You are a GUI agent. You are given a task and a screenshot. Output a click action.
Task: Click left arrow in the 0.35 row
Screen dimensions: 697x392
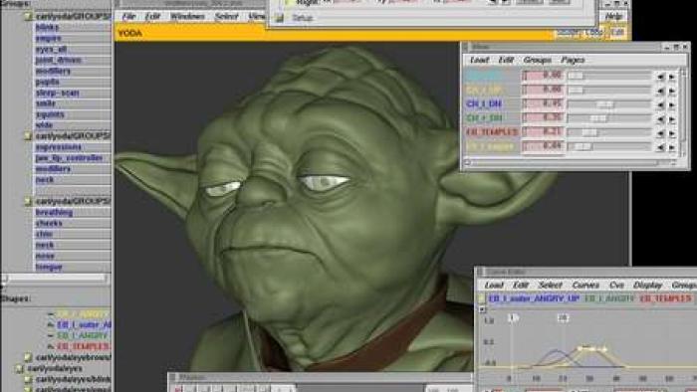coord(660,119)
